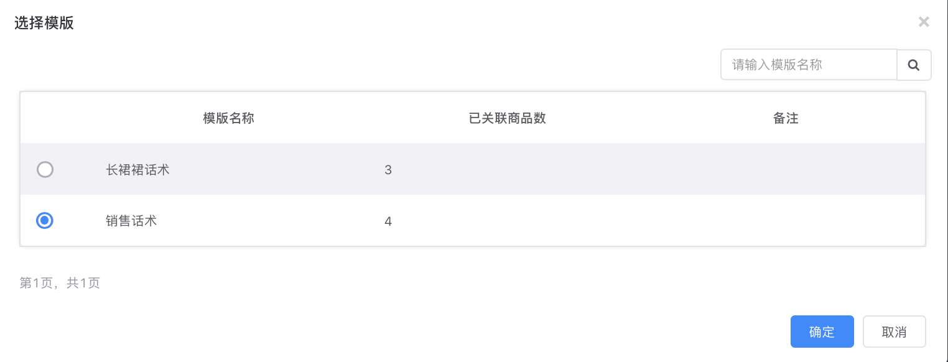The image size is (948, 362).
Task: Close the 选择模版 dialog with X
Action: 924,22
